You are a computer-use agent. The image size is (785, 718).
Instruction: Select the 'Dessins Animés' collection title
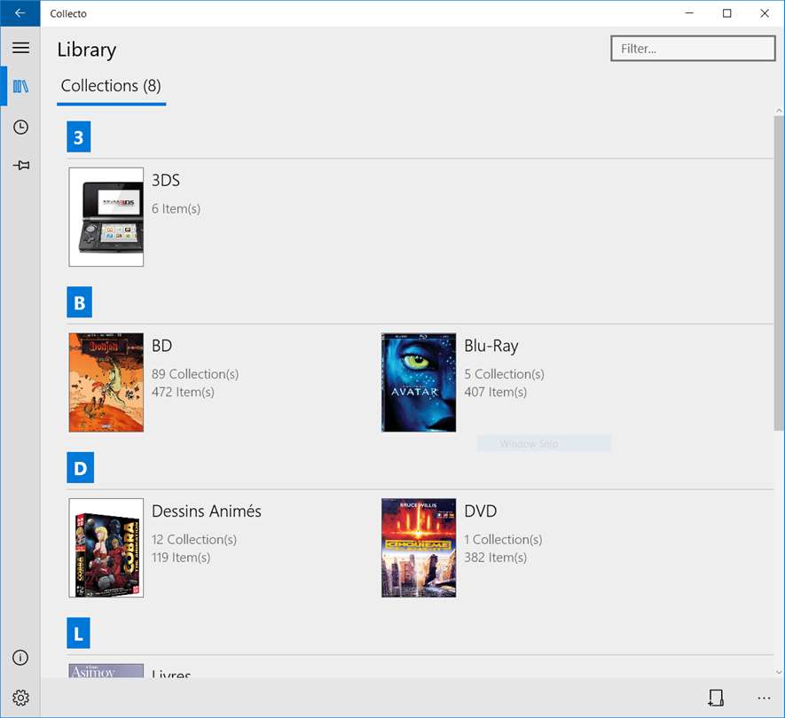click(207, 511)
